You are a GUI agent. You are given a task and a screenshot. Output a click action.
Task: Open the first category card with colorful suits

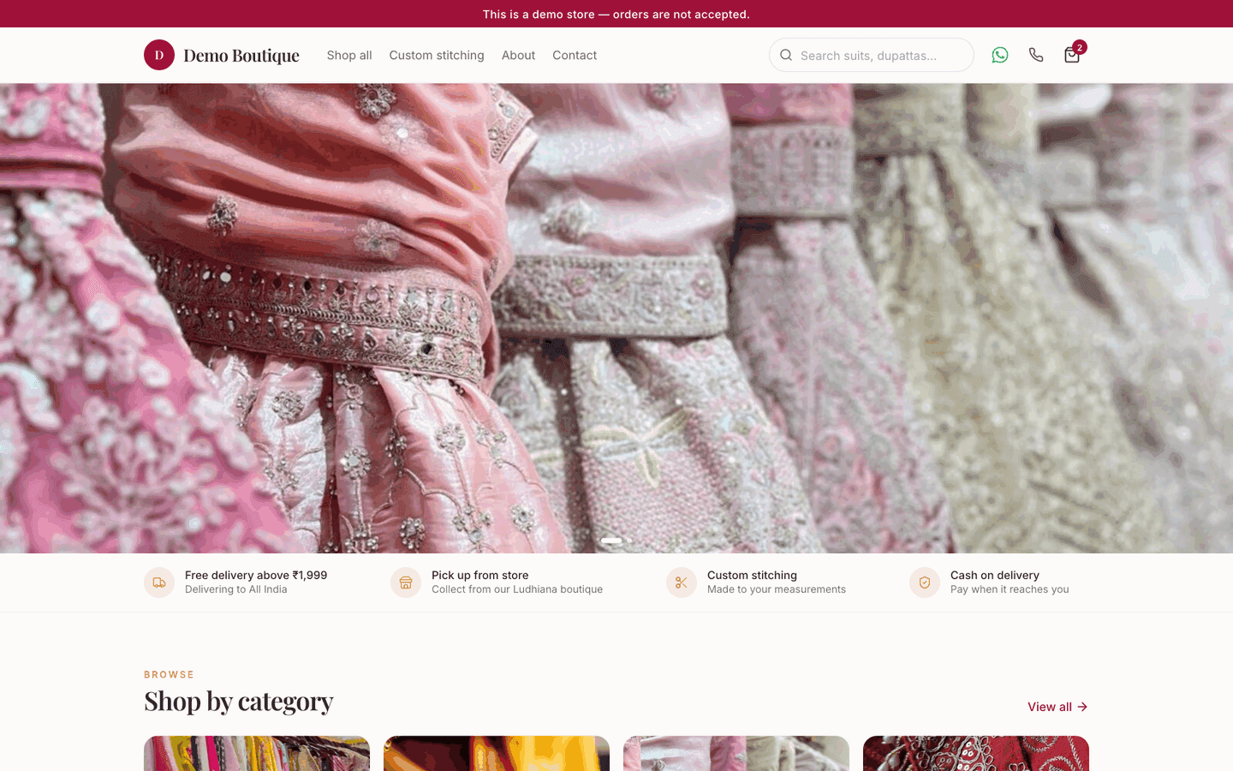pos(257,753)
